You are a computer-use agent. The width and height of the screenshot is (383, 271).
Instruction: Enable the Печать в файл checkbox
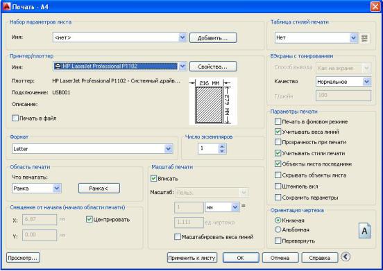coord(15,118)
